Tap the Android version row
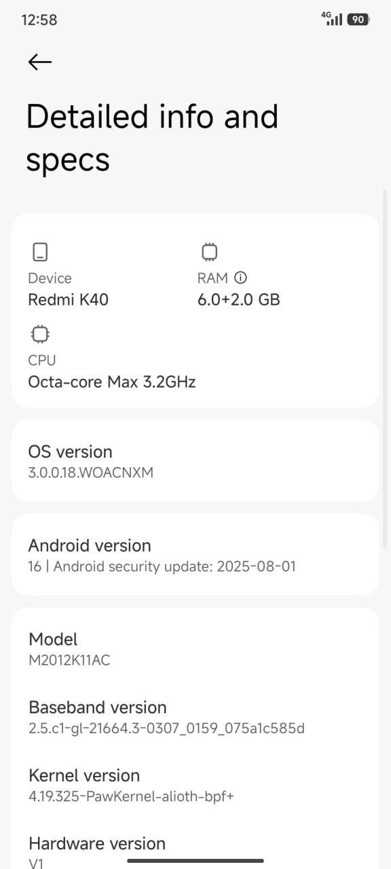Viewport: 391px width, 869px height. (195, 555)
